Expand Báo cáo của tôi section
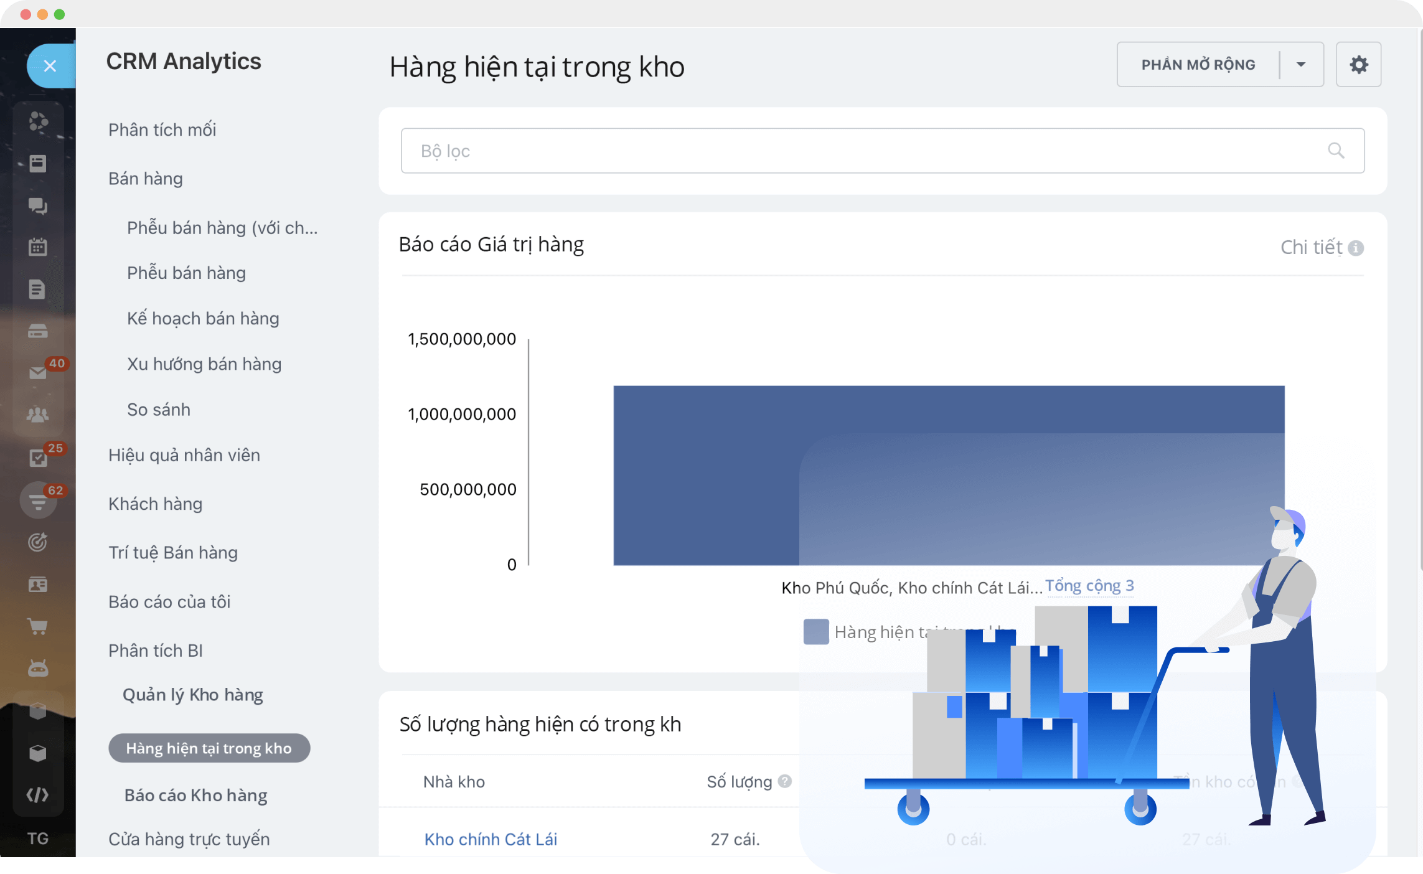1423x874 pixels. tap(169, 602)
